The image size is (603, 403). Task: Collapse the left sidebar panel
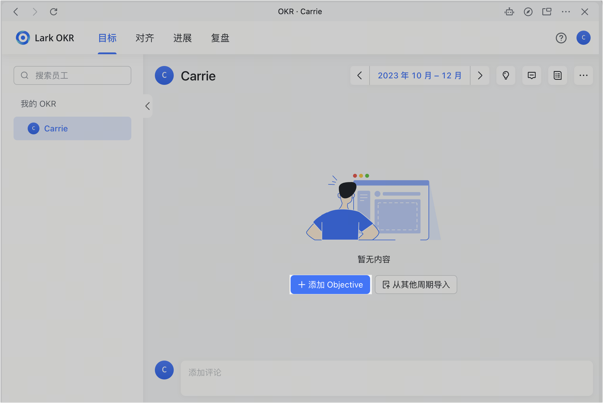click(148, 106)
